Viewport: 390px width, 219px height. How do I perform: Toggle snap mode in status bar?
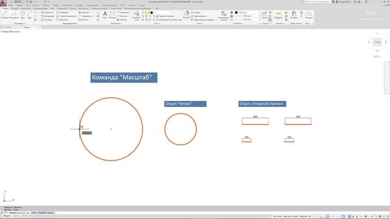314,217
